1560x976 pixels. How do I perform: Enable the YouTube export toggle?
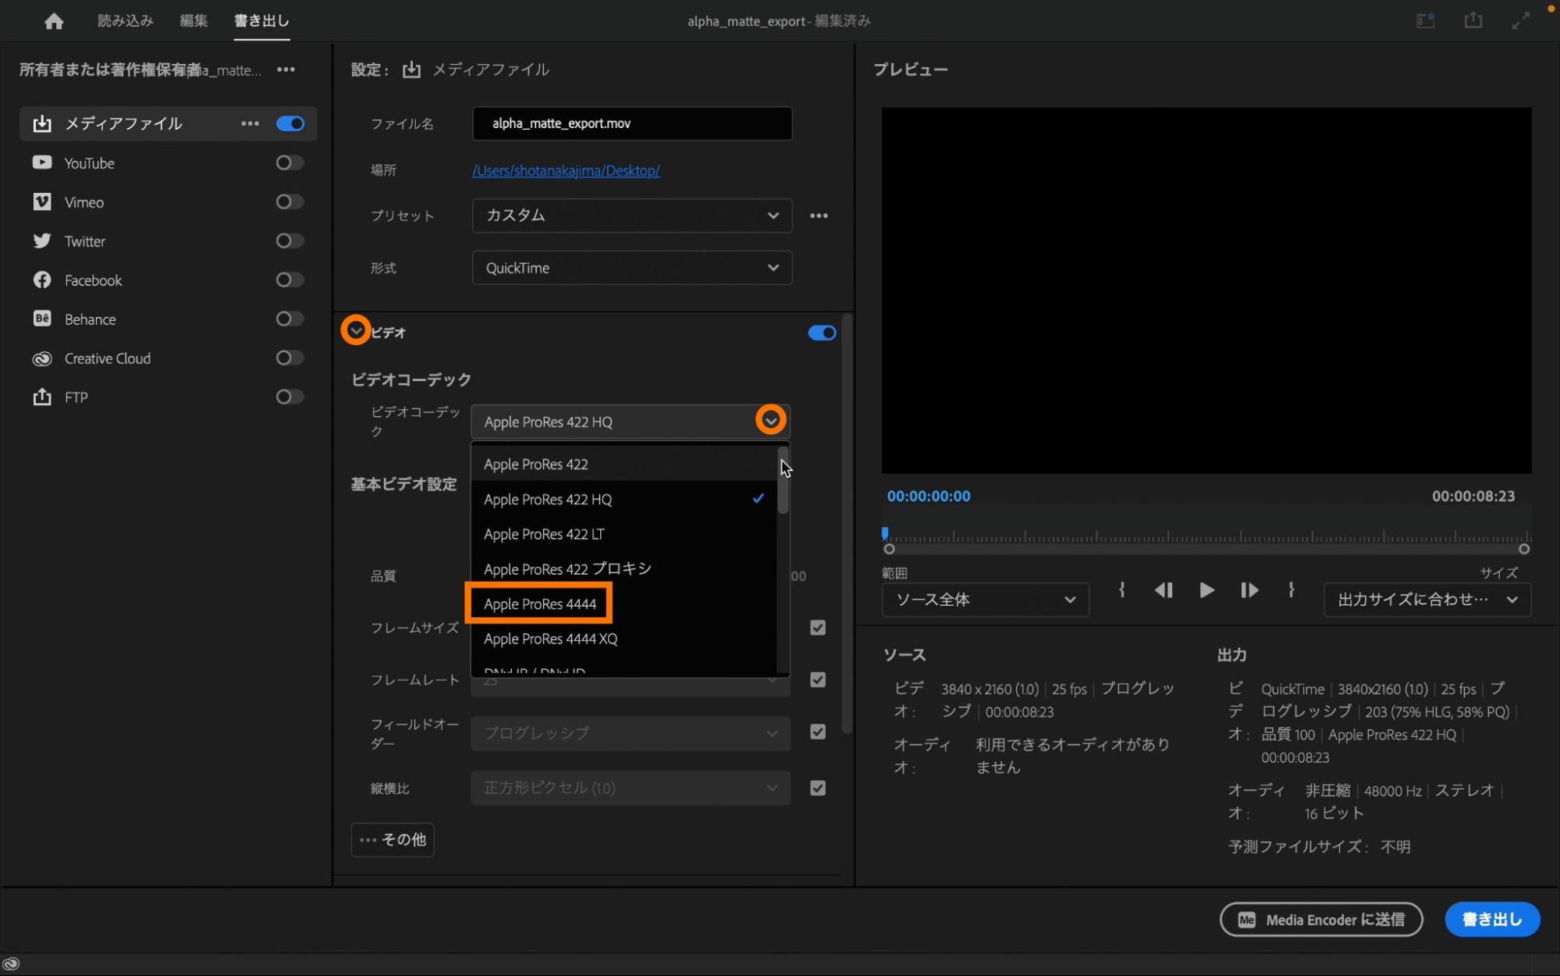[x=290, y=162]
